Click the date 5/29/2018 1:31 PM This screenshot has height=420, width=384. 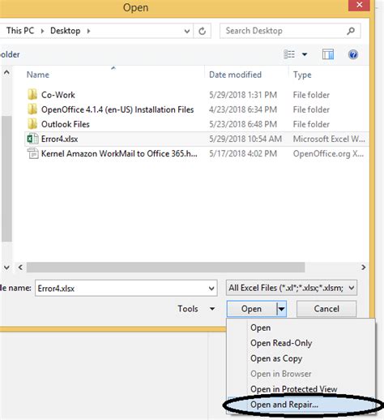pyautogui.click(x=243, y=95)
